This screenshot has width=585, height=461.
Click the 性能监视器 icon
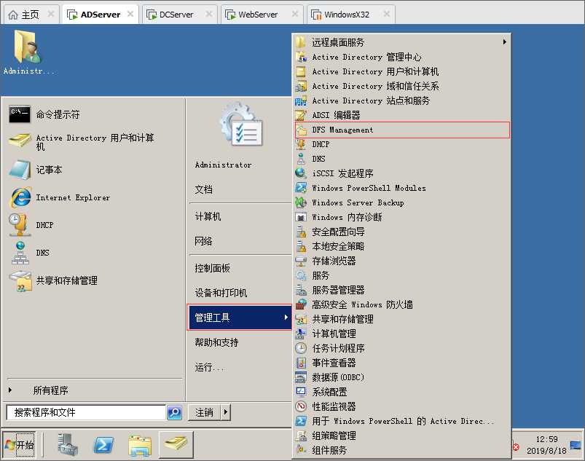(x=301, y=406)
